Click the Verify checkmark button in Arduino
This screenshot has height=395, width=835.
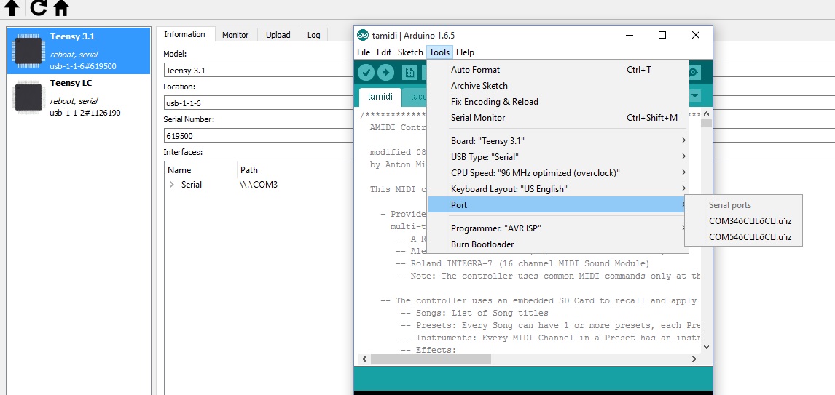click(x=366, y=72)
